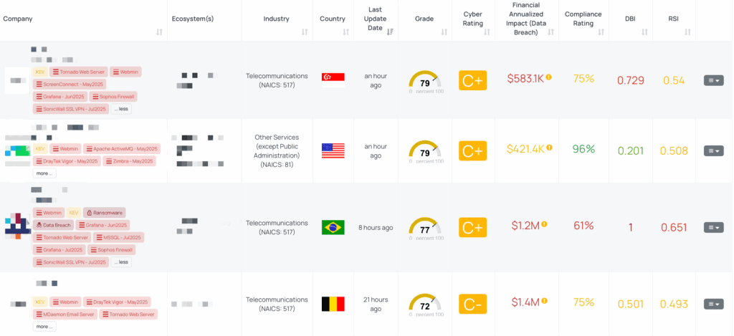Click the grade gauge showing 72
Image resolution: width=734 pixels, height=336 pixels.
click(425, 304)
